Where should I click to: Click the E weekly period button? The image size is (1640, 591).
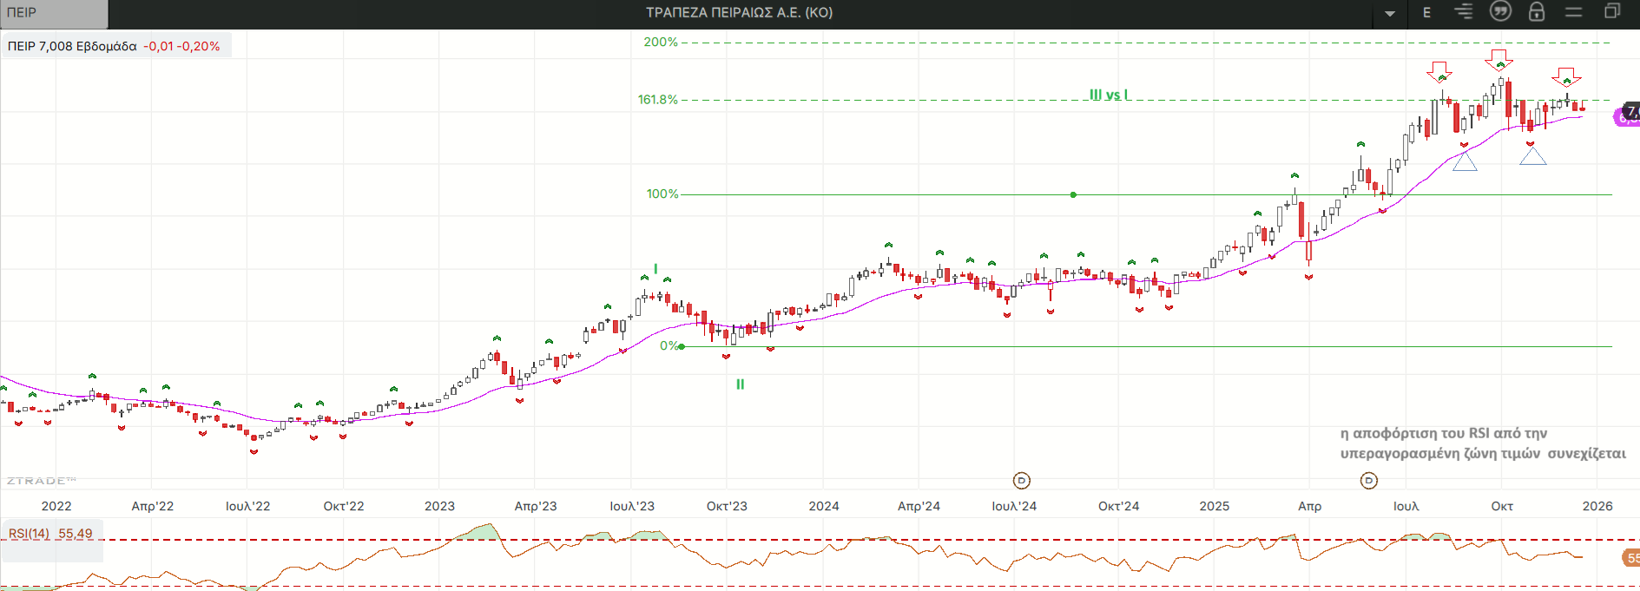point(1426,13)
